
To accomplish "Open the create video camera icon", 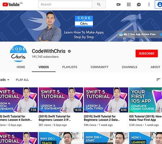I will tap(118, 5).
